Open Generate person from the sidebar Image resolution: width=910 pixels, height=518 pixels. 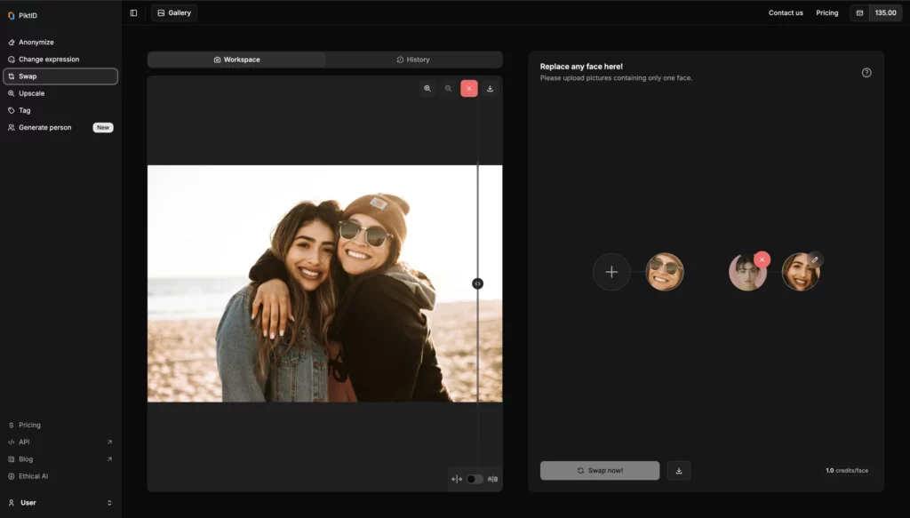coord(44,128)
